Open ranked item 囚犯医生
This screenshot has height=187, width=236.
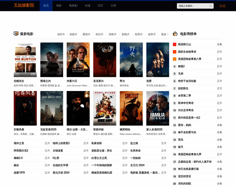183,89
